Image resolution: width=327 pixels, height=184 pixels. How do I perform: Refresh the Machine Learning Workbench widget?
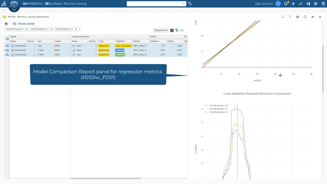pos(305,17)
